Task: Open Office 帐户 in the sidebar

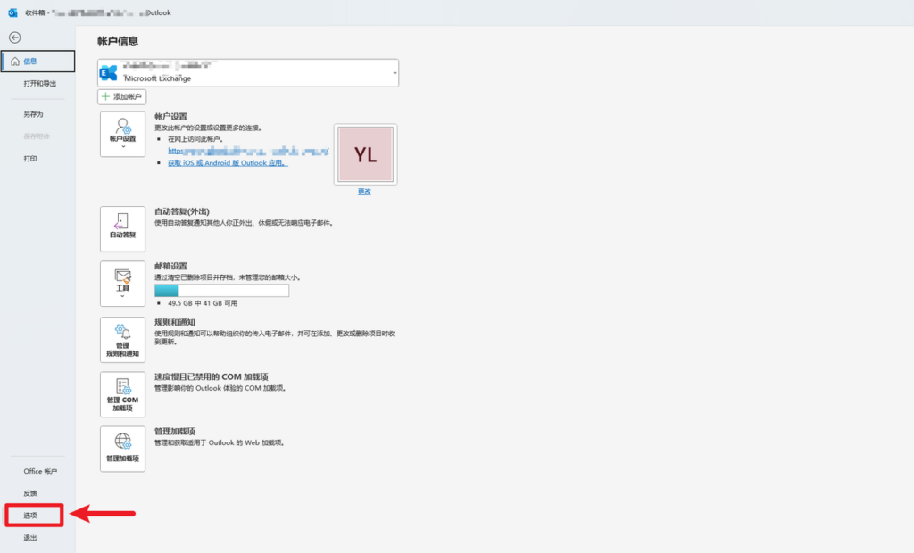Action: [x=40, y=471]
